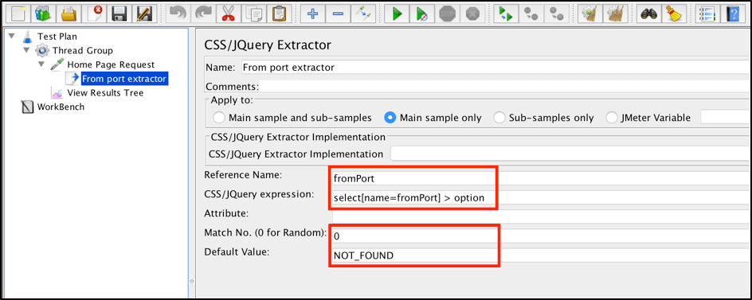Click Save As pencil icon
The width and height of the screenshot is (752, 300).
pyautogui.click(x=144, y=14)
